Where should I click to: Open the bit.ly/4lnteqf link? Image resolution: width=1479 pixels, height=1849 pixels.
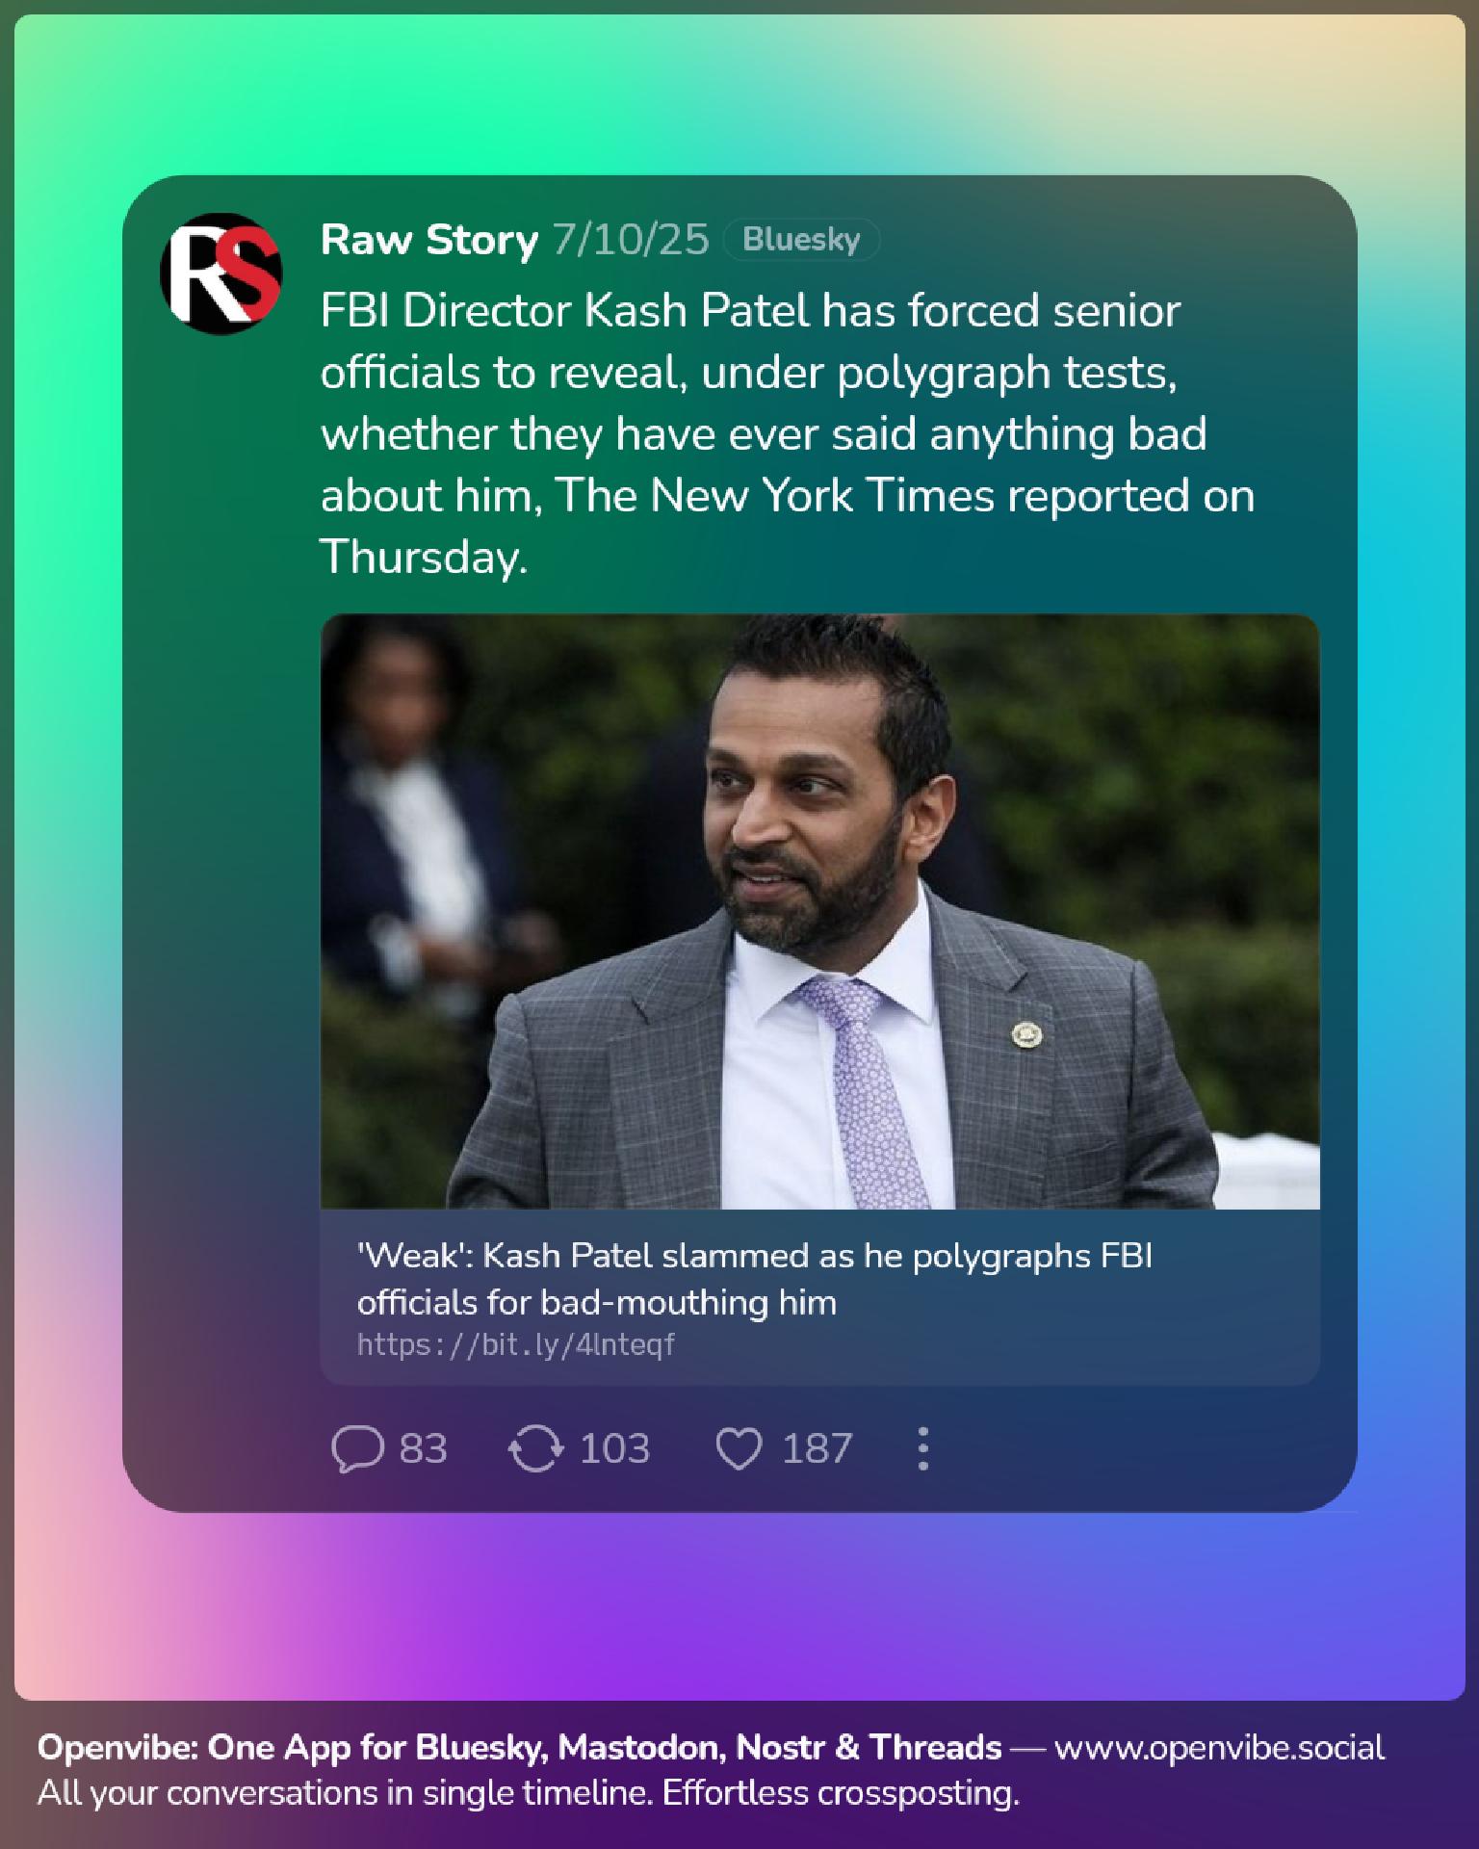pyautogui.click(x=516, y=1344)
